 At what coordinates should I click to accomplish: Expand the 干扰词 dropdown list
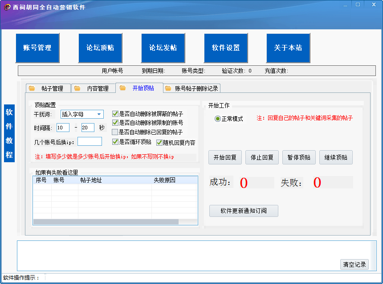click(99, 114)
